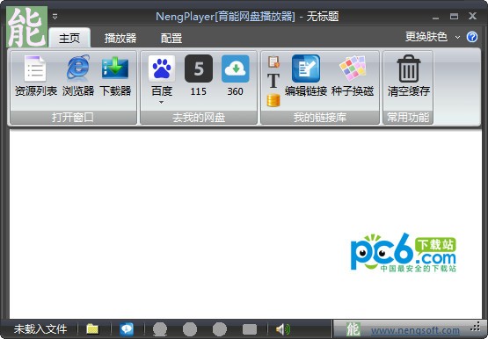Click the blue help question-mark icon
The height and width of the screenshot is (339, 488).
pos(472,37)
